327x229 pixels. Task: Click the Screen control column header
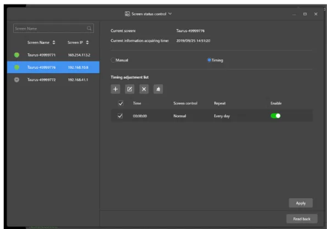(185, 103)
